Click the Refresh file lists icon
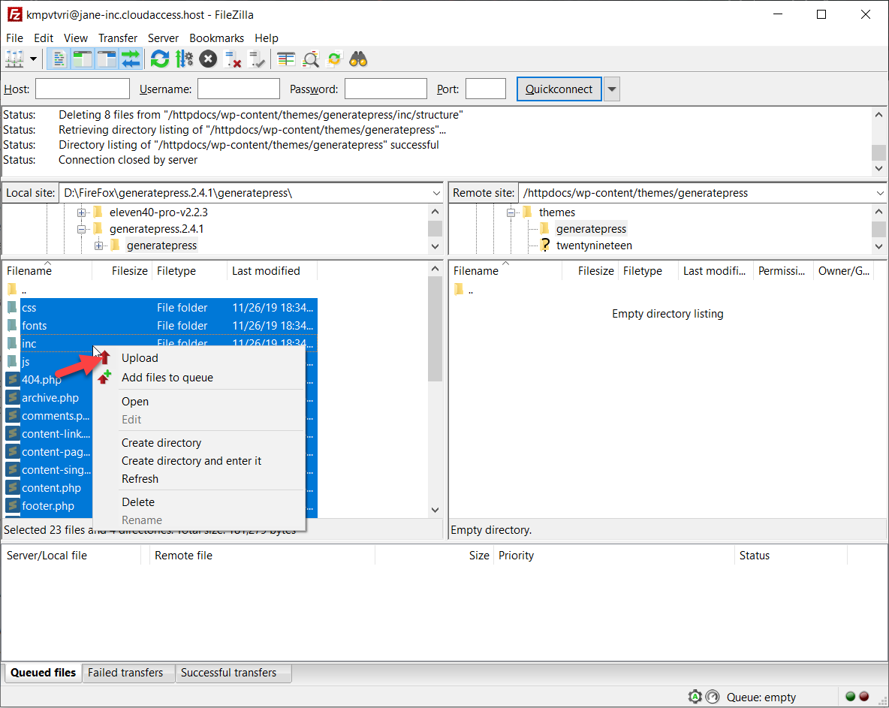This screenshot has height=708, width=889. tap(160, 59)
